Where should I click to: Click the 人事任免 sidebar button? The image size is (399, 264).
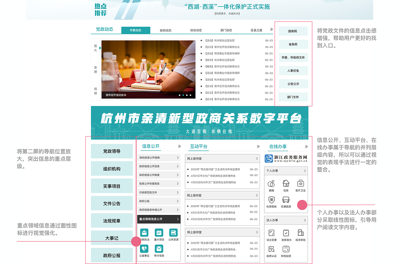(x=293, y=71)
